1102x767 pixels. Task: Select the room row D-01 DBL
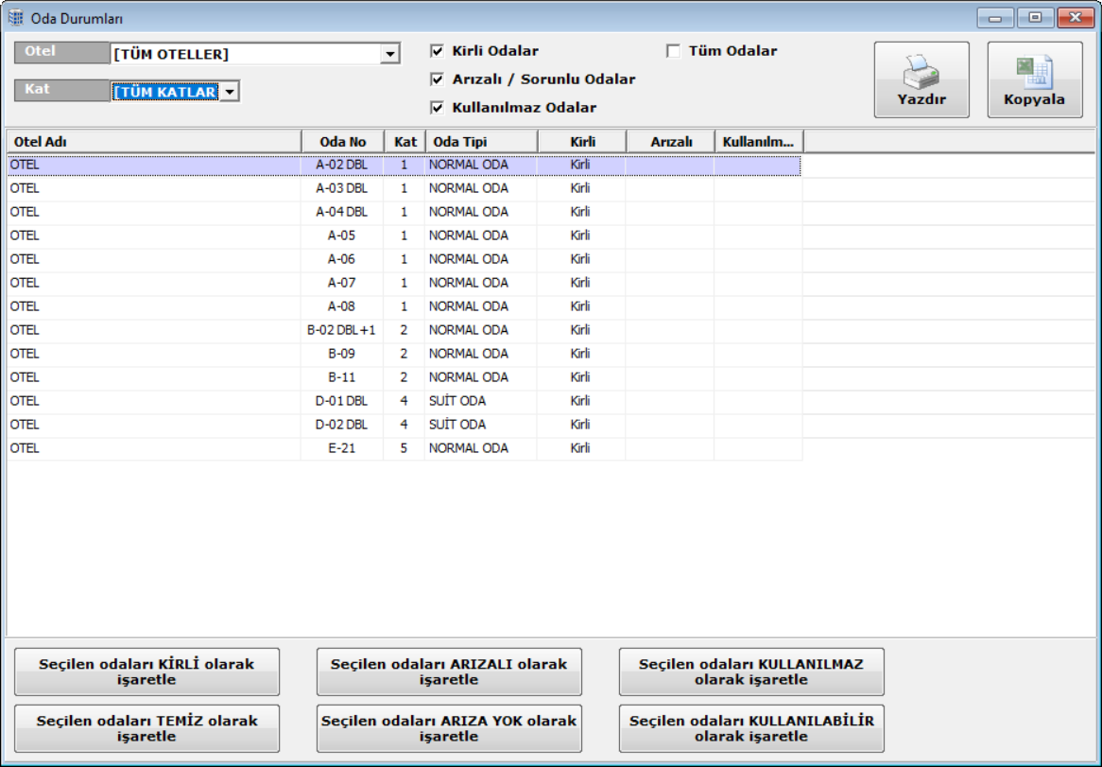point(341,401)
